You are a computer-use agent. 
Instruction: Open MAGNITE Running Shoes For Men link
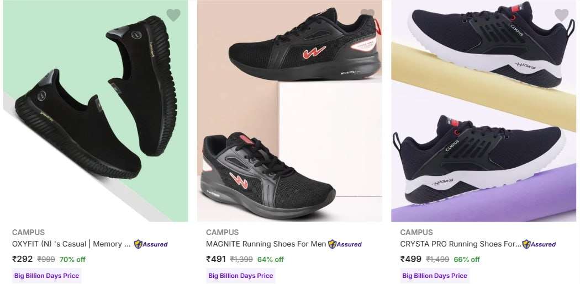[266, 244]
